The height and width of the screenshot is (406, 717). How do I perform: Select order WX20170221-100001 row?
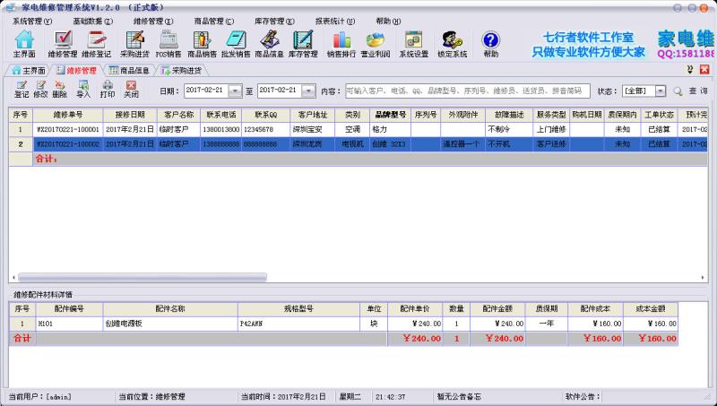pyautogui.click(x=358, y=129)
